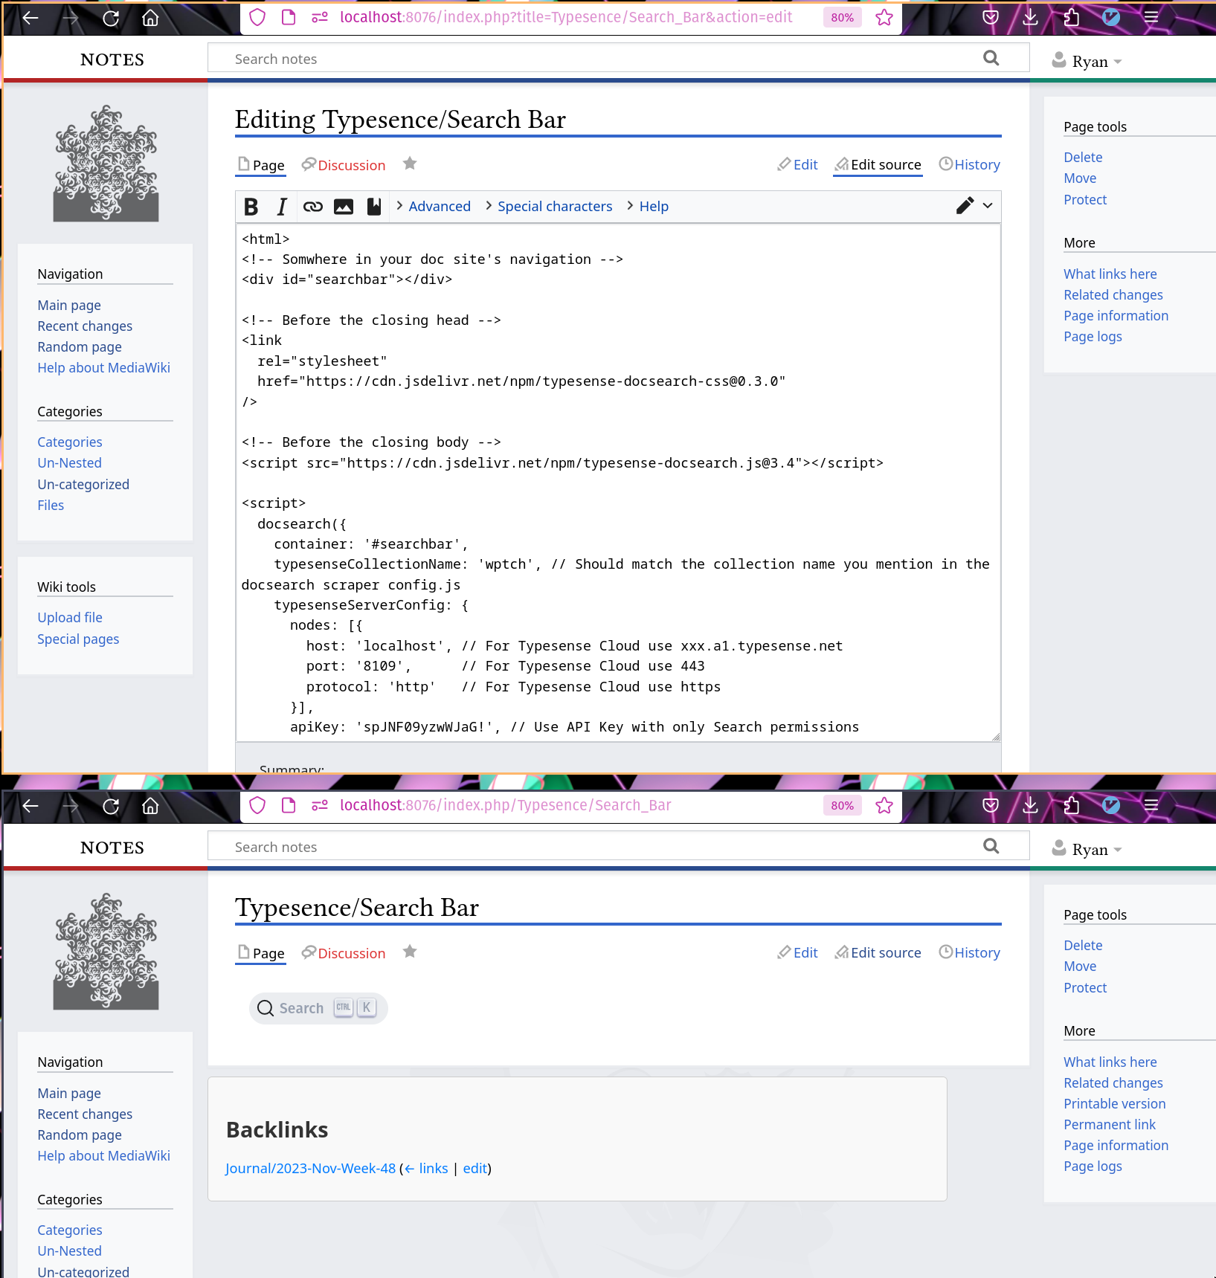Open Permanent link in bottom window
The image size is (1216, 1278).
1110,1124
